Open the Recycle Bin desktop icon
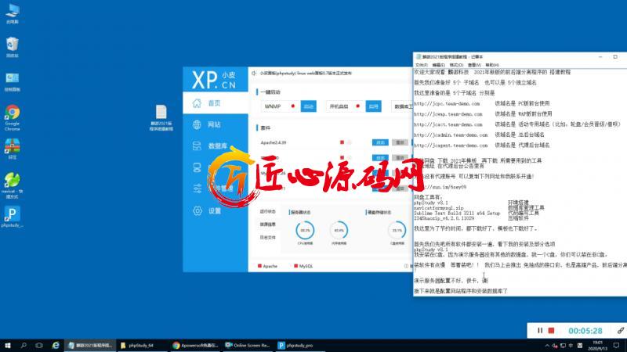 [12, 47]
